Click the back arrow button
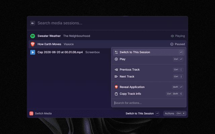The height and width of the screenshot is (134, 215). (33, 23)
